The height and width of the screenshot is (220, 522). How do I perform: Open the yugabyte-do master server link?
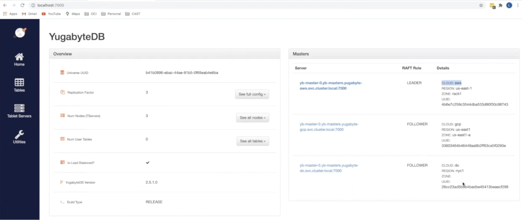(x=329, y=168)
